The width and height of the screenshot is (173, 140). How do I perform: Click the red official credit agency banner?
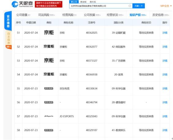[x=49, y=4]
